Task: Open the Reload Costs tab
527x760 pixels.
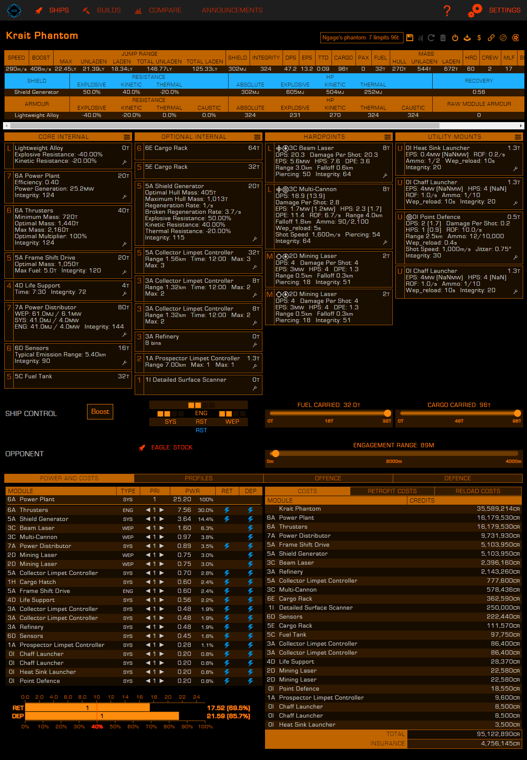Action: (x=478, y=491)
